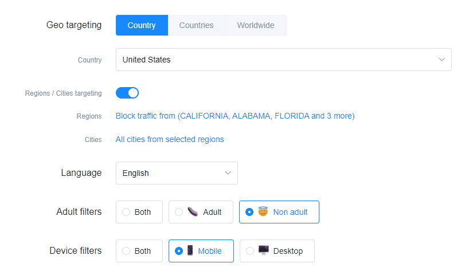This screenshot has width=461, height=271.
Task: Click the desktop monitor icon in Device filters
Action: pyautogui.click(x=263, y=250)
